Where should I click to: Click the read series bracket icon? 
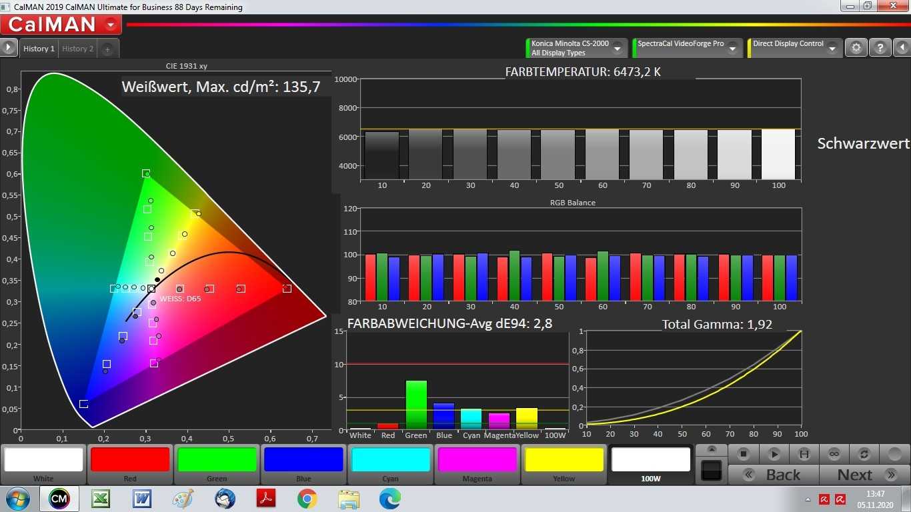(x=804, y=454)
